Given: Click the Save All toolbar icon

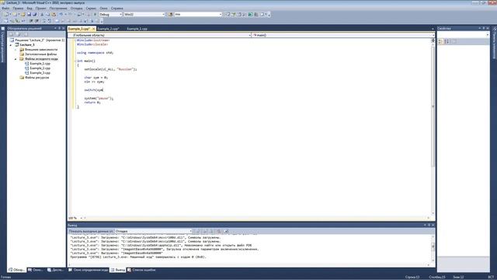Looking at the screenshot, I should point(34,14).
